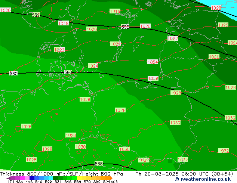Click the map title 'Thickness 500/1000 hPa/SLP/Height 500 hPa'
This screenshot has height=183, width=237.
tap(61, 174)
